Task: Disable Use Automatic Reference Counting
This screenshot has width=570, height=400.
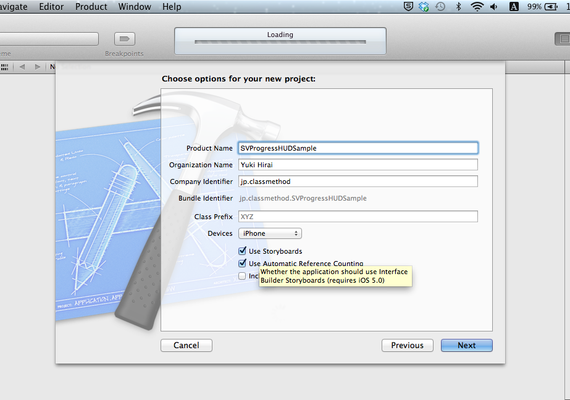Action: point(243,264)
